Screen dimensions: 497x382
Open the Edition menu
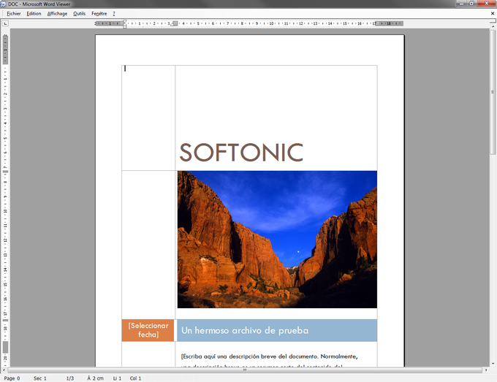pos(34,14)
